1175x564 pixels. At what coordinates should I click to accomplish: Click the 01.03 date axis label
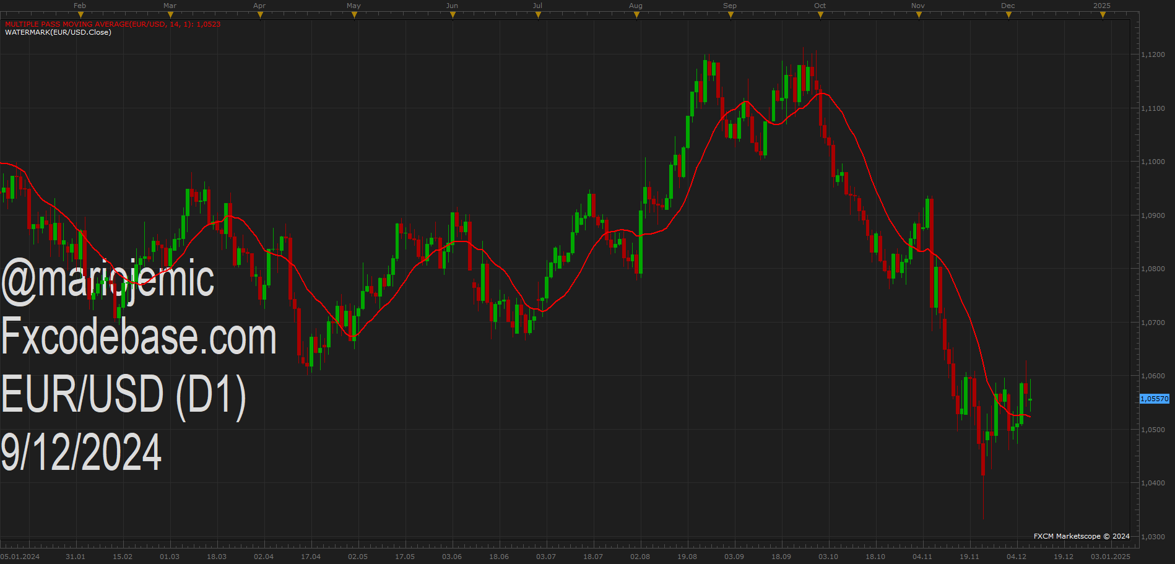pos(170,557)
